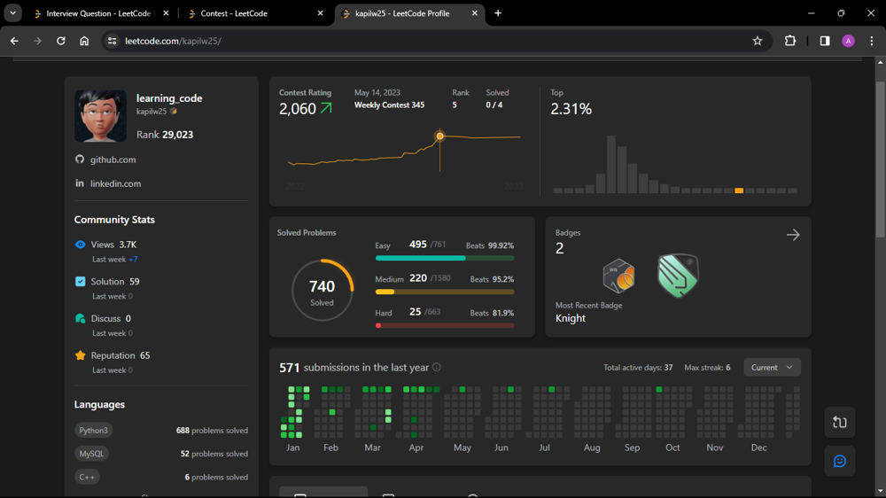Bookmark this page with star icon
This screenshot has height=498, width=886.
tap(758, 41)
